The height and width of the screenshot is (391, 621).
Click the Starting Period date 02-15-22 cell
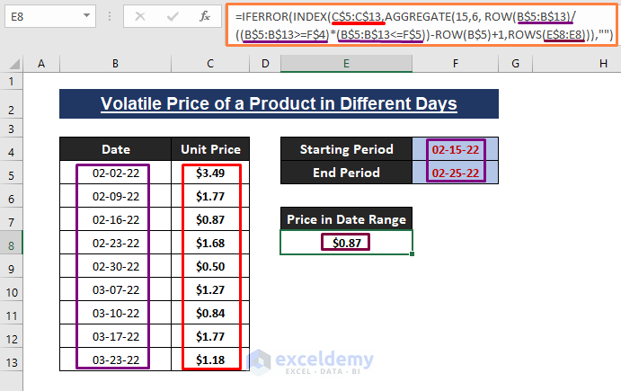tap(456, 149)
